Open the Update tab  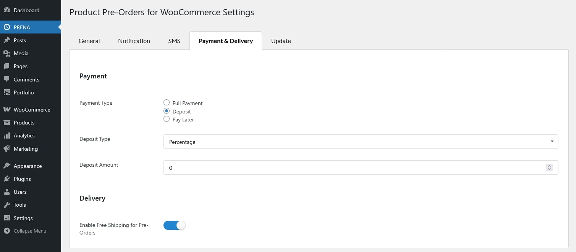coord(281,41)
